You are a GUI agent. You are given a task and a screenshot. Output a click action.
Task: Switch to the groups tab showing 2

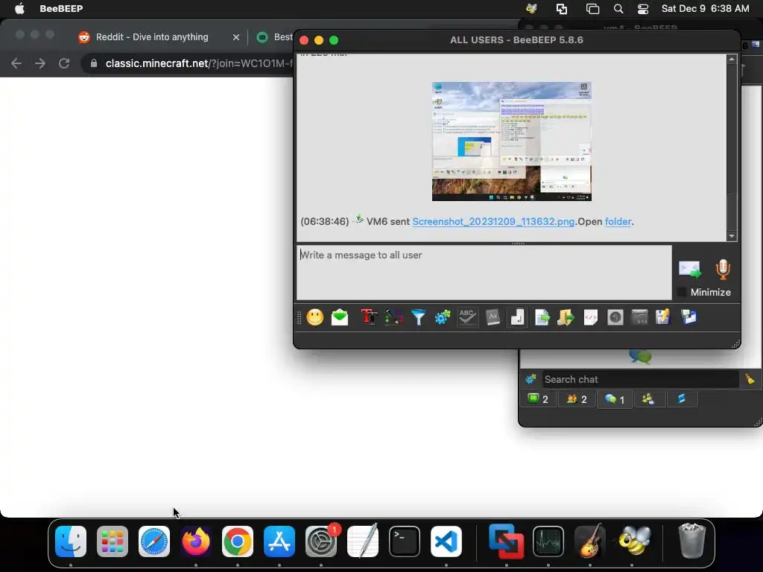577,399
